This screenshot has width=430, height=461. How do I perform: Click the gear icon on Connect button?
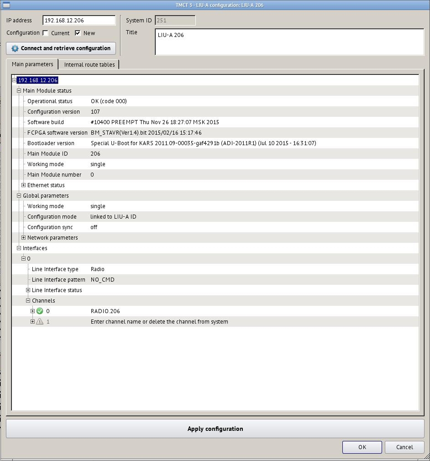click(15, 48)
